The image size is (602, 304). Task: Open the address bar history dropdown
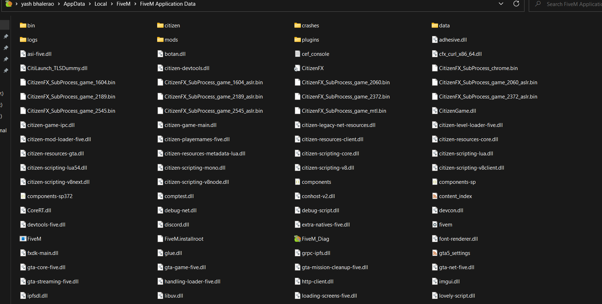point(501,4)
